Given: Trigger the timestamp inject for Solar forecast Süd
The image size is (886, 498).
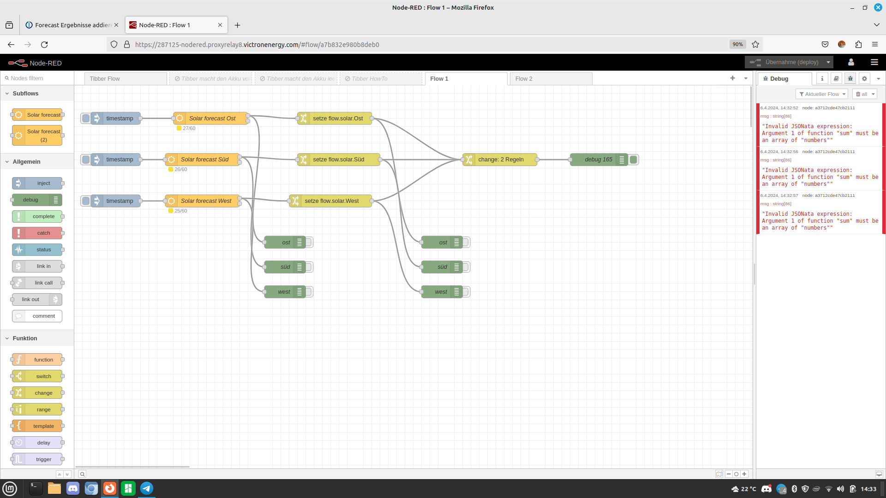Looking at the screenshot, I should 86,160.
